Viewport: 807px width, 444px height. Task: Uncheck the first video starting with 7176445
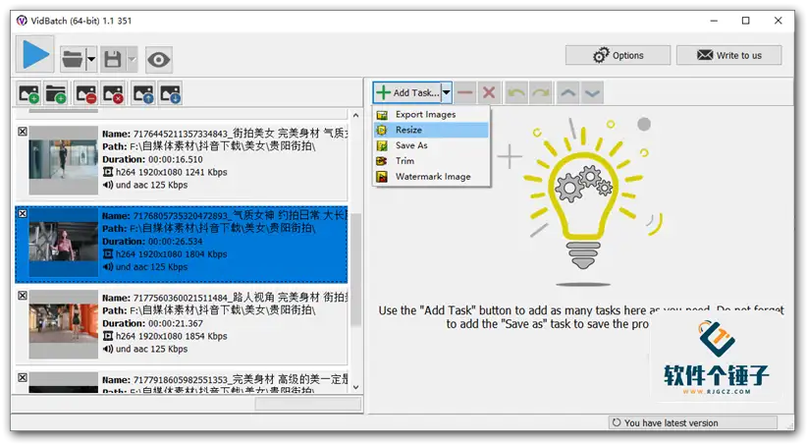point(23,132)
